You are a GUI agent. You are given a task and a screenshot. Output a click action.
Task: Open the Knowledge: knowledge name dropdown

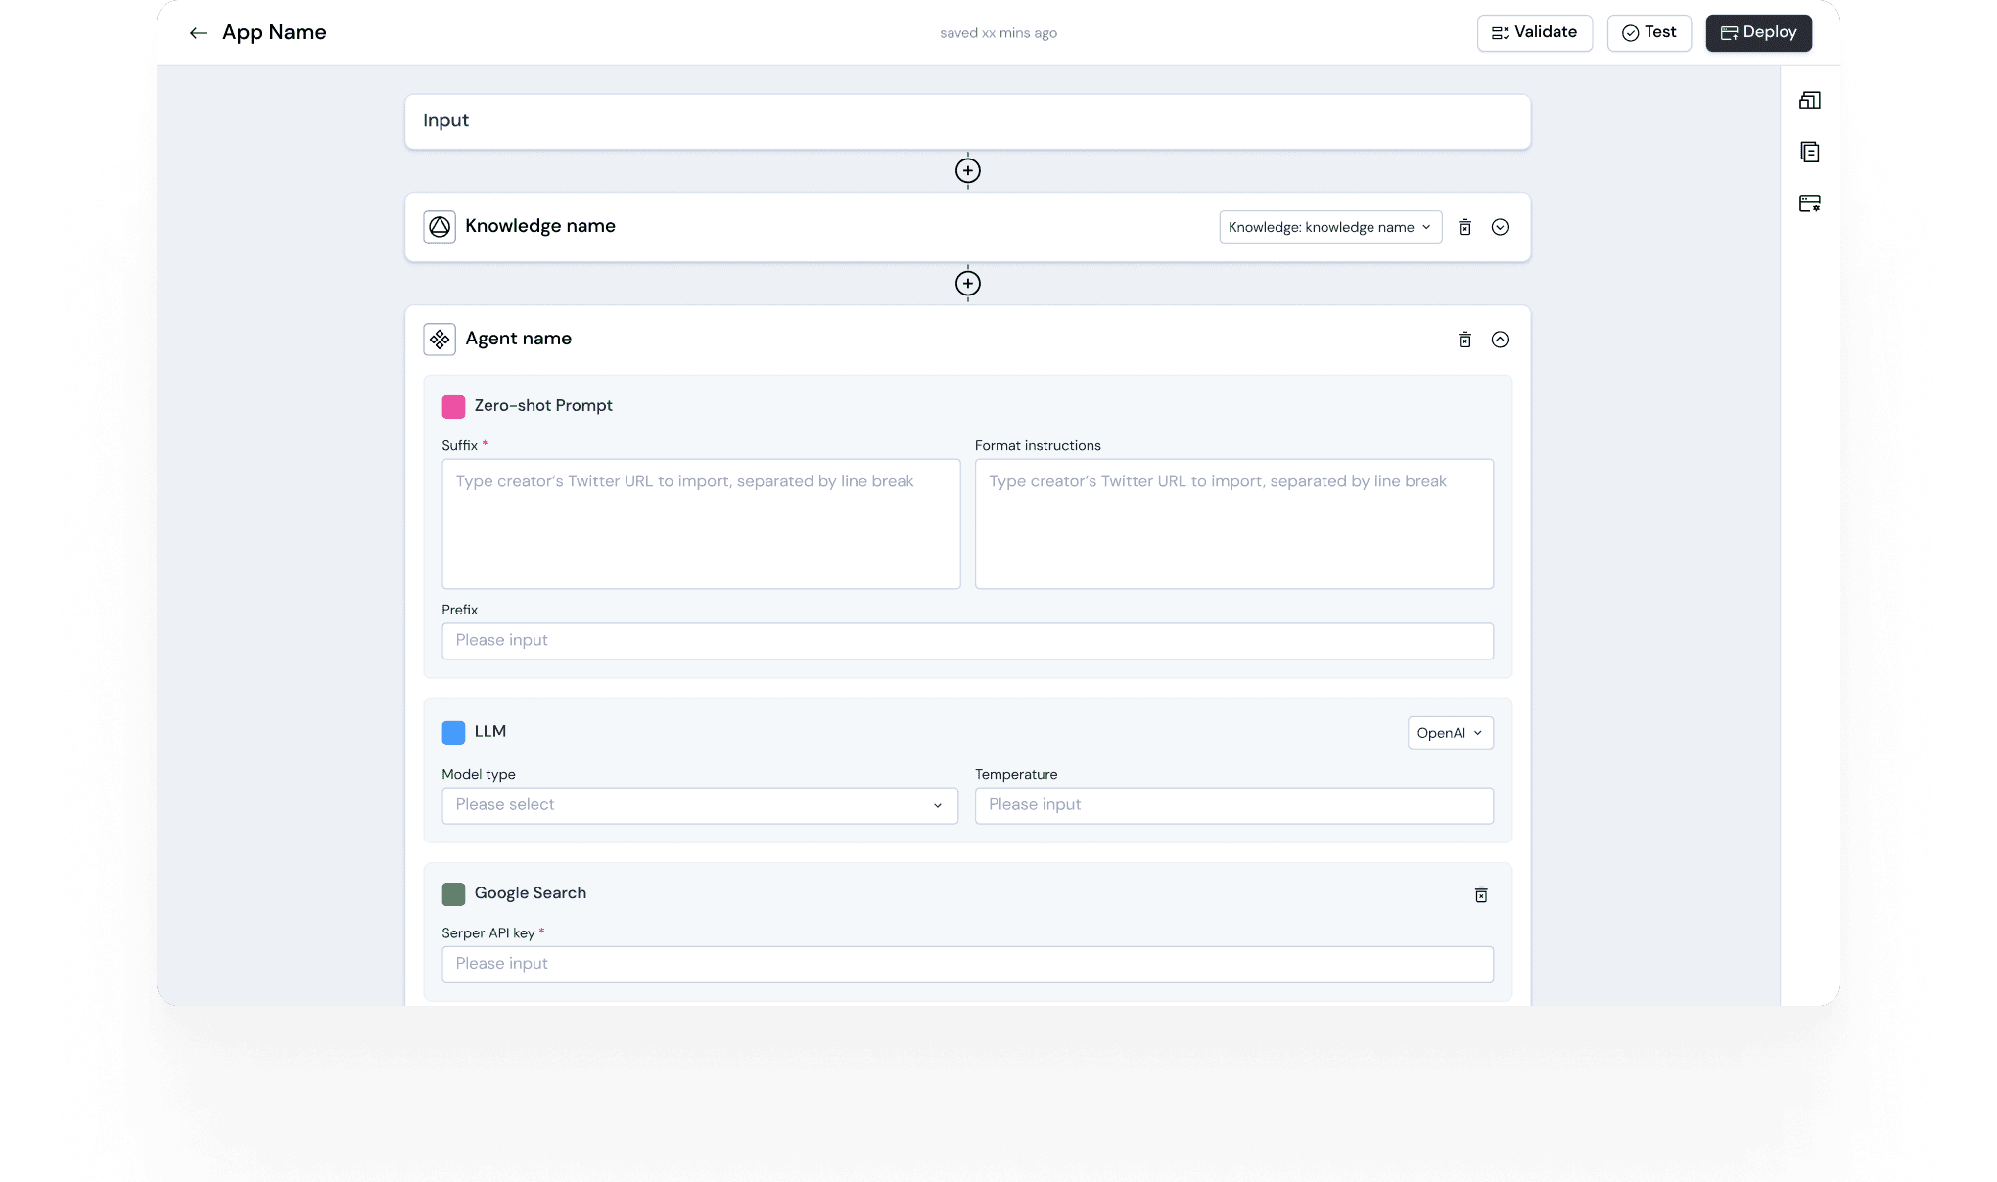click(x=1329, y=226)
